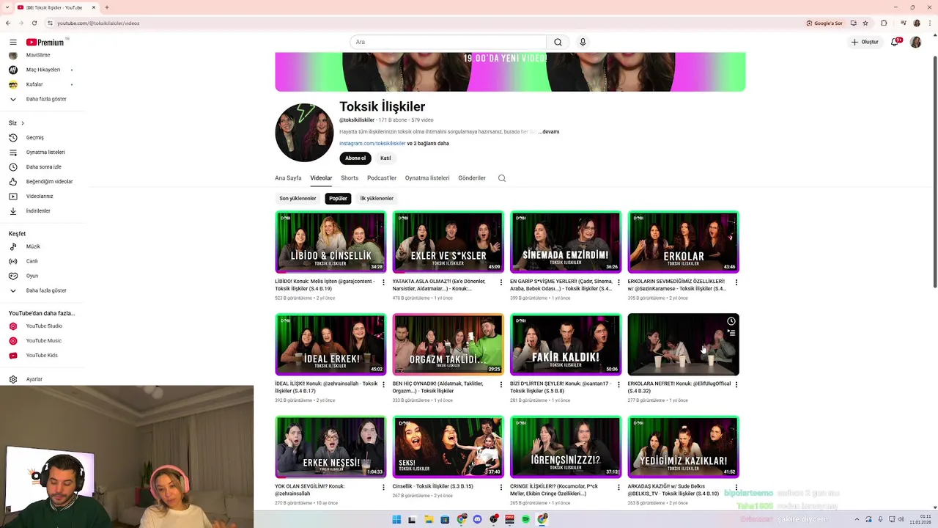Click the Katıl join button

[385, 158]
